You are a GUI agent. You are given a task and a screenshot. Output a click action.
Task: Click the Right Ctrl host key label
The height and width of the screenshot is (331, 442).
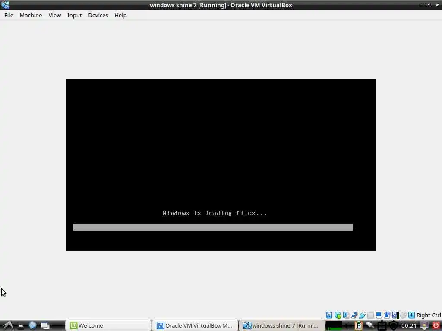click(429, 315)
